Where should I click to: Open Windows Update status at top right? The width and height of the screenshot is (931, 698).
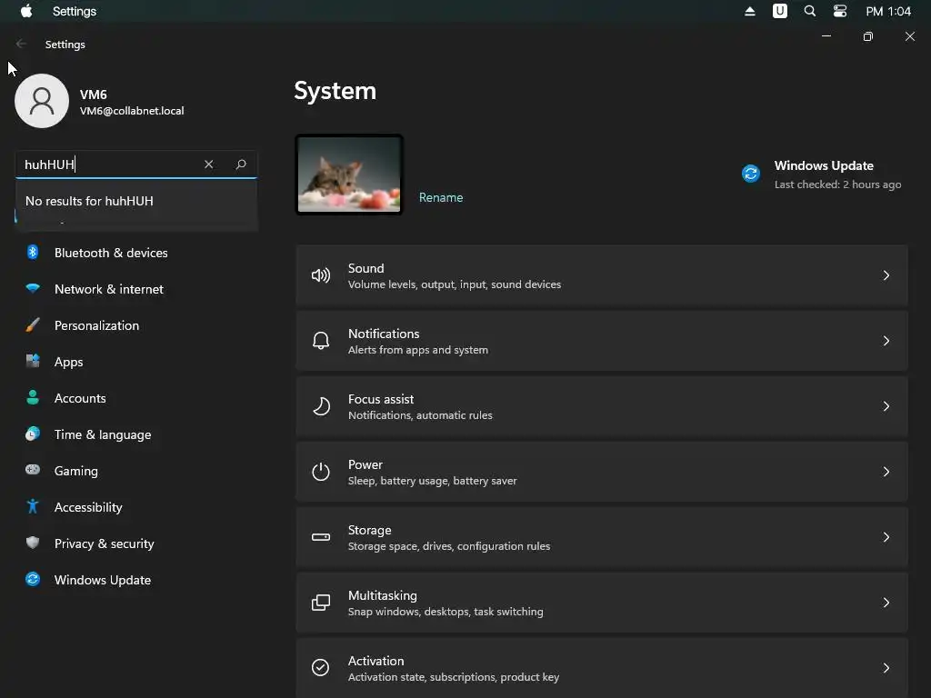821,174
